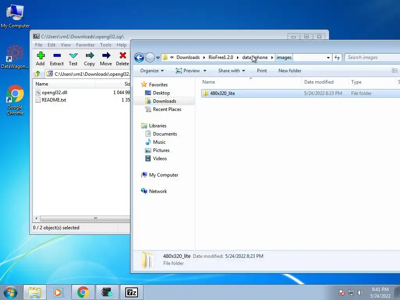Viewport: 400px width, 300px height.
Task: Open the View menu in 7-Zip
Action: coord(66,45)
